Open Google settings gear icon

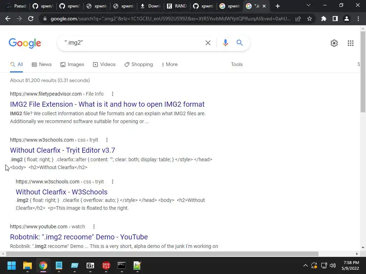334,43
